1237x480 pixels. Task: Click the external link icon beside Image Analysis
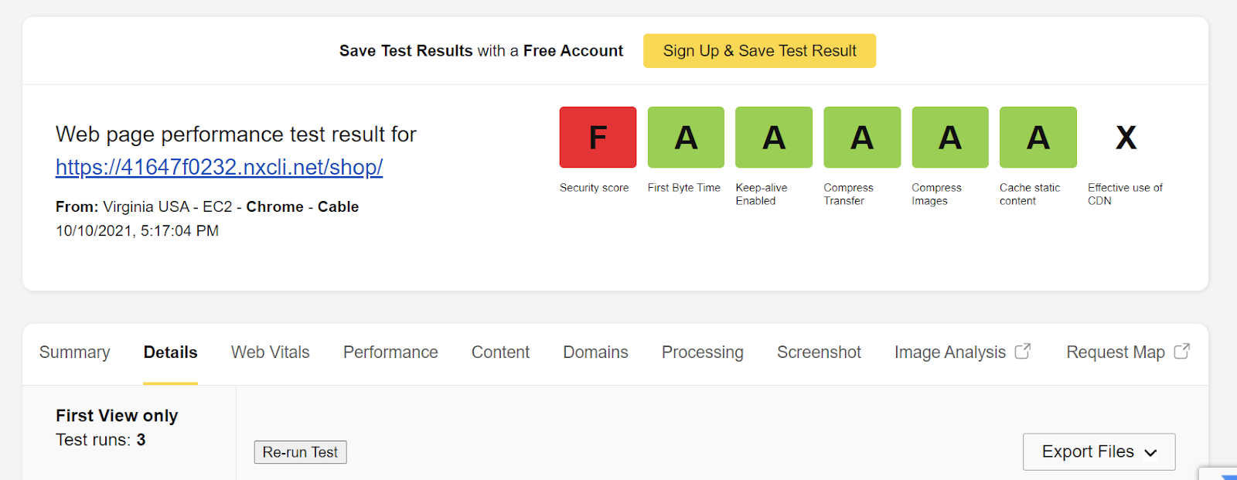coord(1023,351)
